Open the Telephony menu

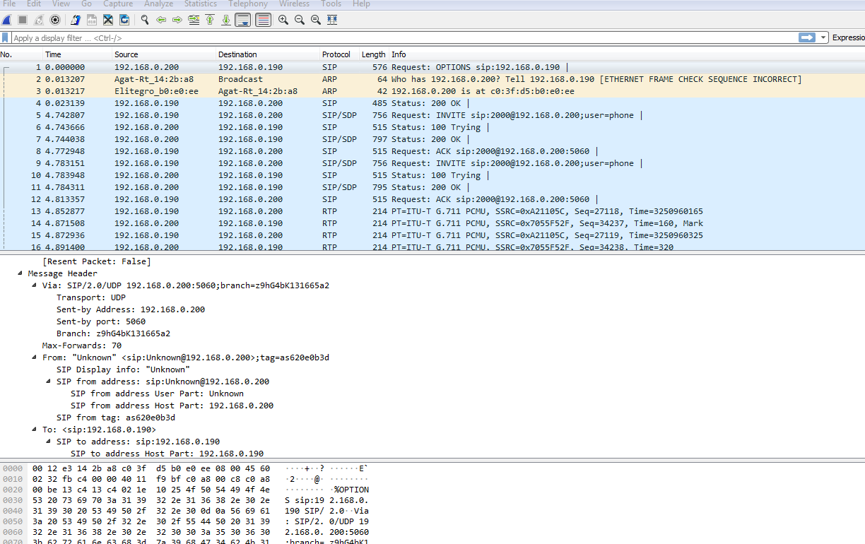tap(247, 4)
